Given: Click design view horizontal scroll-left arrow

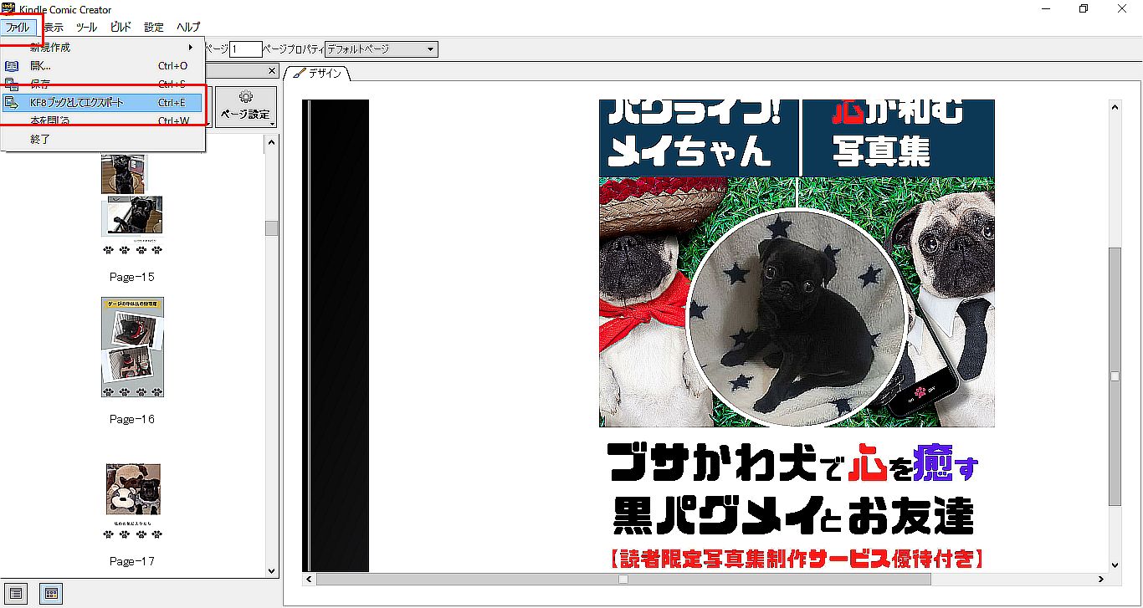Looking at the screenshot, I should click(309, 579).
